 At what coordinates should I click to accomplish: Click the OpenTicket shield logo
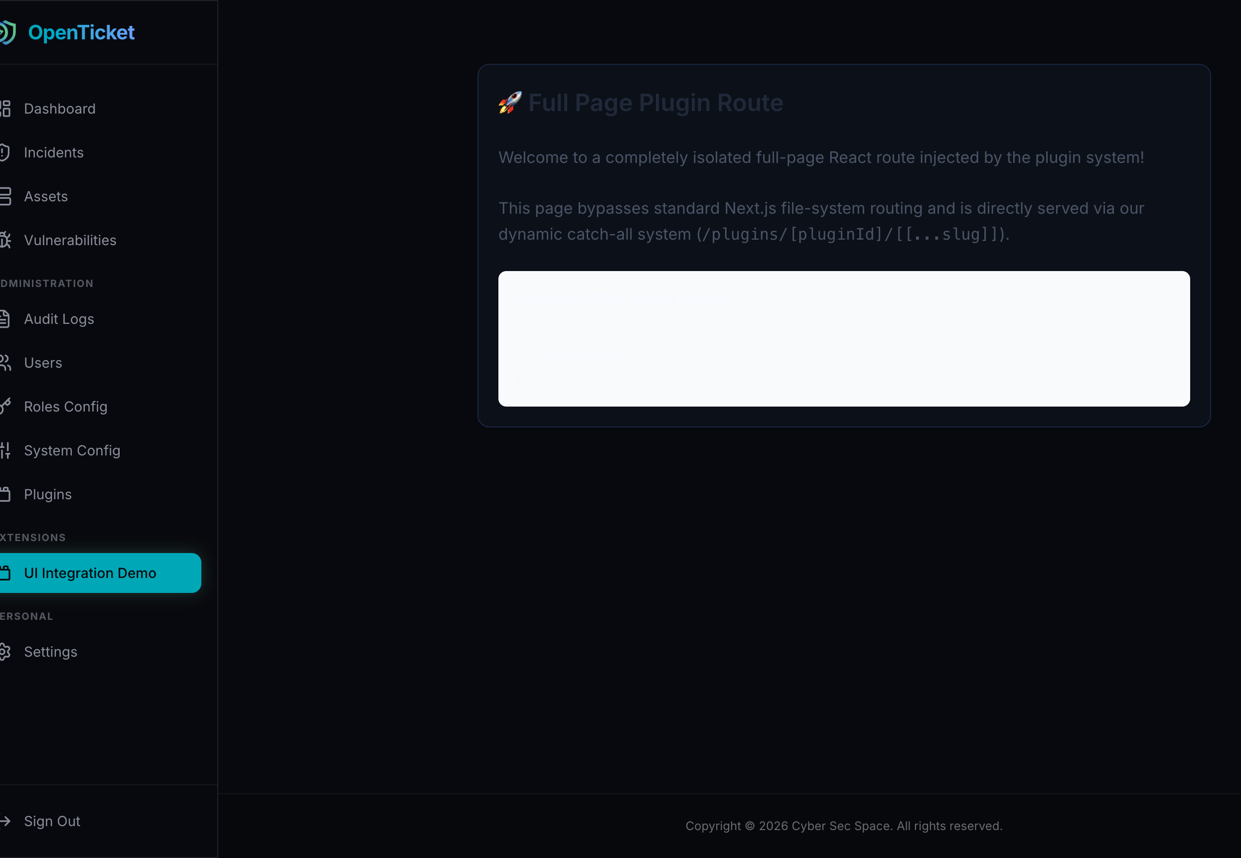tap(6, 32)
